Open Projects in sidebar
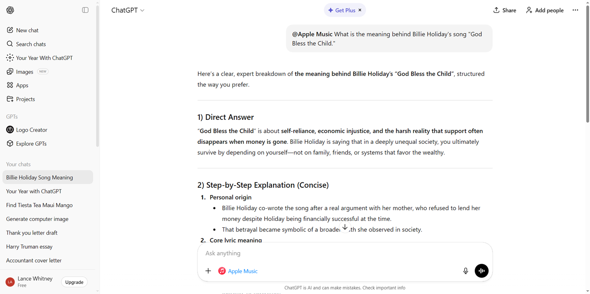The width and height of the screenshot is (590, 294). tap(25, 99)
